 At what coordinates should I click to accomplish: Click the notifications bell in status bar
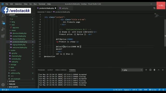[163, 90]
